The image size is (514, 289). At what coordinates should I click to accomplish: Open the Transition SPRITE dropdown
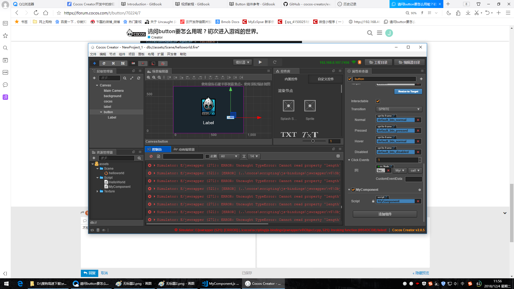(399, 109)
